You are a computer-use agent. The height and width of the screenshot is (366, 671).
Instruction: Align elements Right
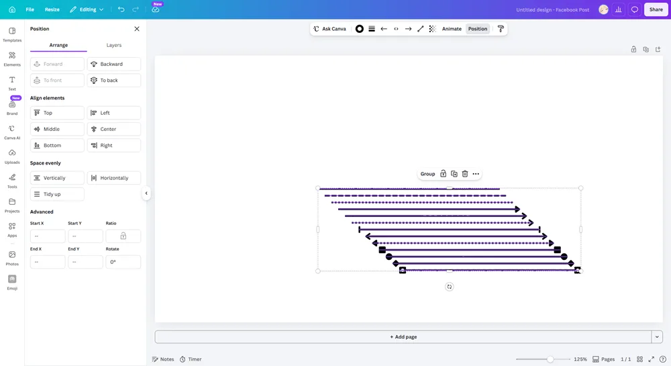(114, 145)
